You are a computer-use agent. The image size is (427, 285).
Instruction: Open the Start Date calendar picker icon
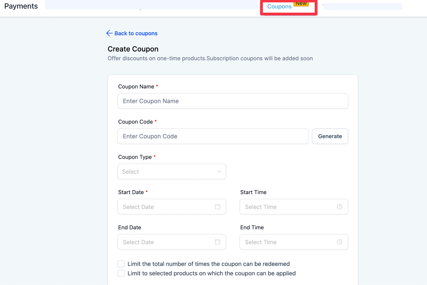(x=218, y=207)
